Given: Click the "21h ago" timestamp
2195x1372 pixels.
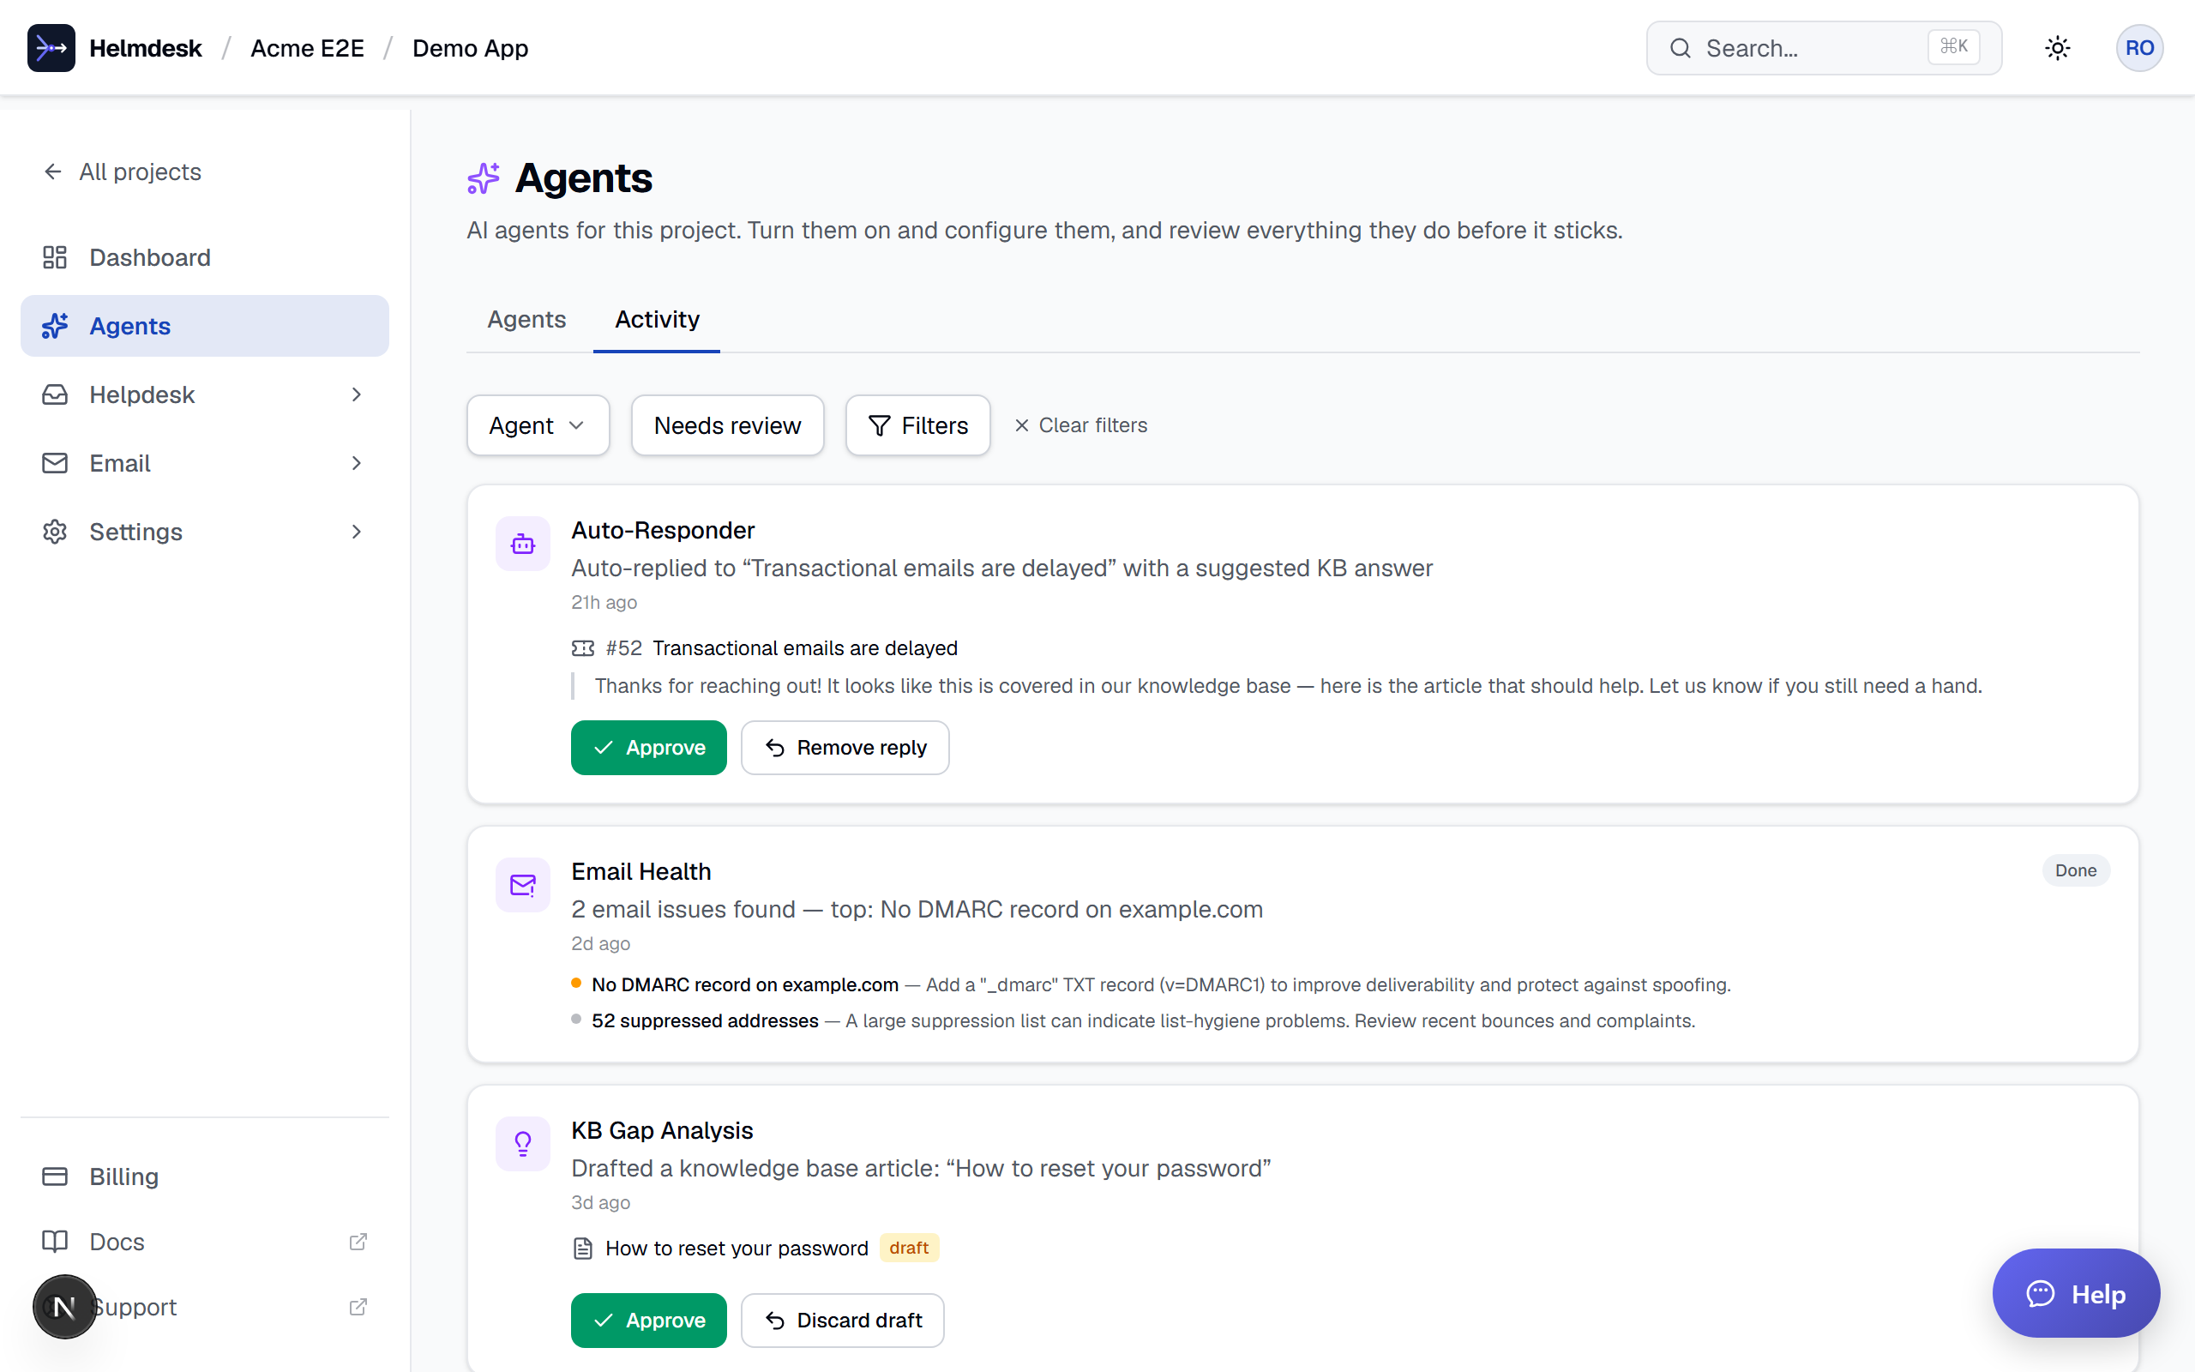Looking at the screenshot, I should (603, 603).
